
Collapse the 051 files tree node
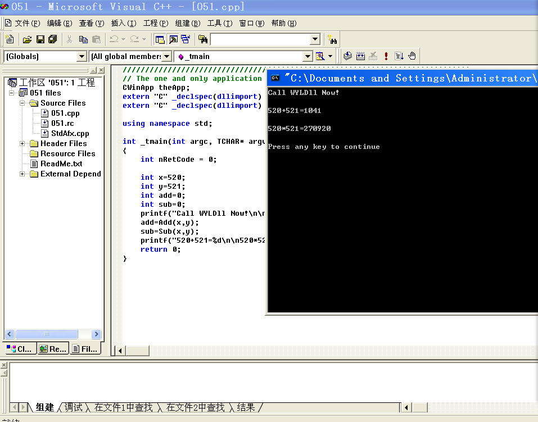click(x=11, y=93)
